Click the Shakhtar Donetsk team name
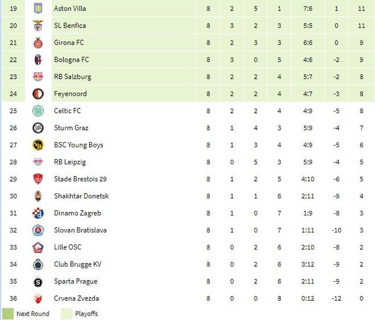 point(81,196)
